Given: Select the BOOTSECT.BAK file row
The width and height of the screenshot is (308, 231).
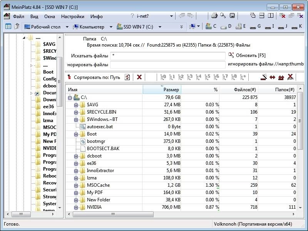Looking at the screenshot, I should (181, 149).
